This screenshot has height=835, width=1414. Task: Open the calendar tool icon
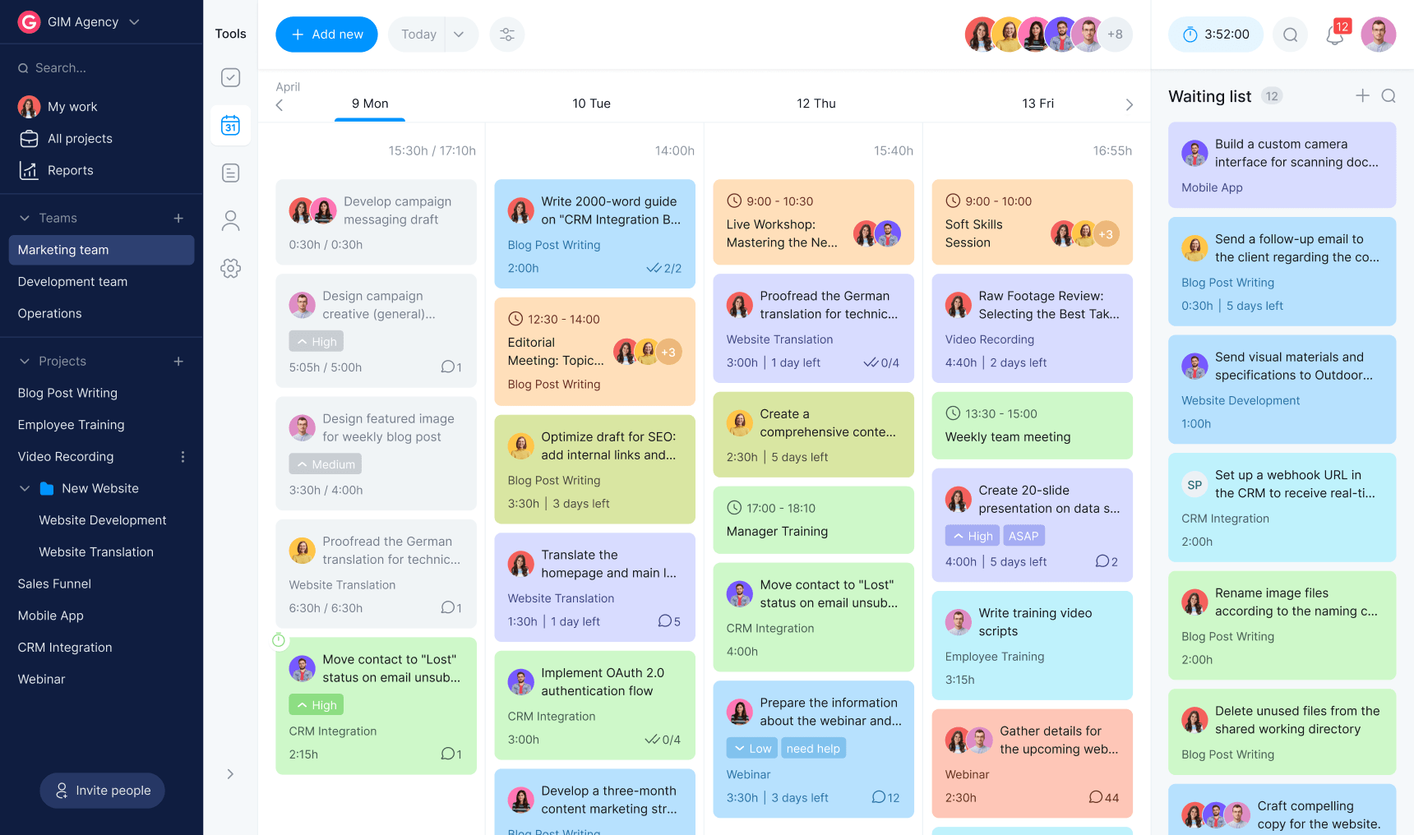click(x=230, y=125)
